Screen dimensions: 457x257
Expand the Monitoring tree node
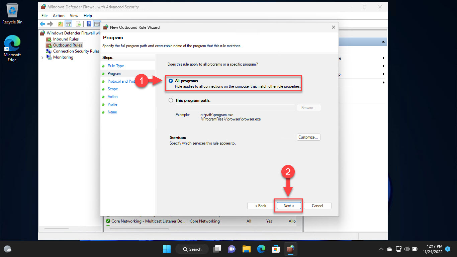(42, 57)
